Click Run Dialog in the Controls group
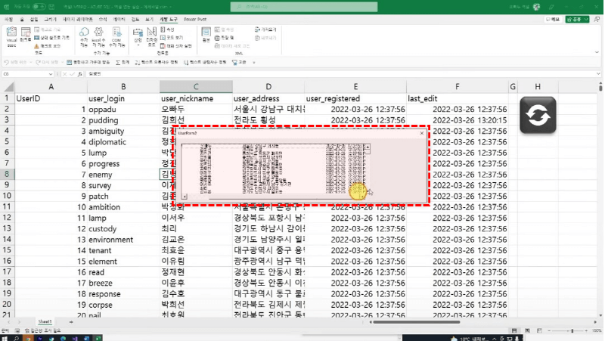605x341 pixels. point(176,45)
